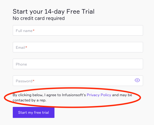Click the red asterisk beside Full name
Viewport: 154px width, 125px height.
(x=34, y=30)
